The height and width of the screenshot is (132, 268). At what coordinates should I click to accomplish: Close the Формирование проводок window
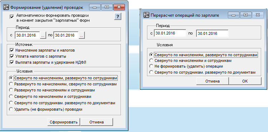click(119, 7)
